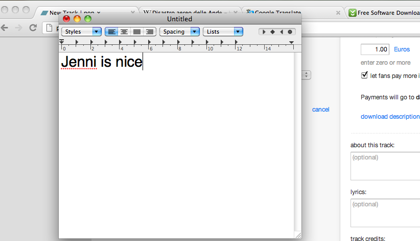Select the decimal tab stop circle

pyautogui.click(x=290, y=32)
